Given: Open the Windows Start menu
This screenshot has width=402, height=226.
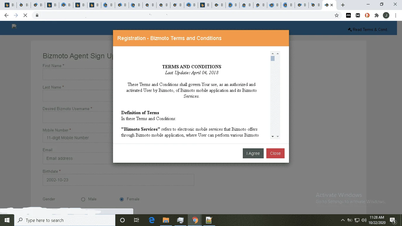Looking at the screenshot, I should tap(7, 220).
